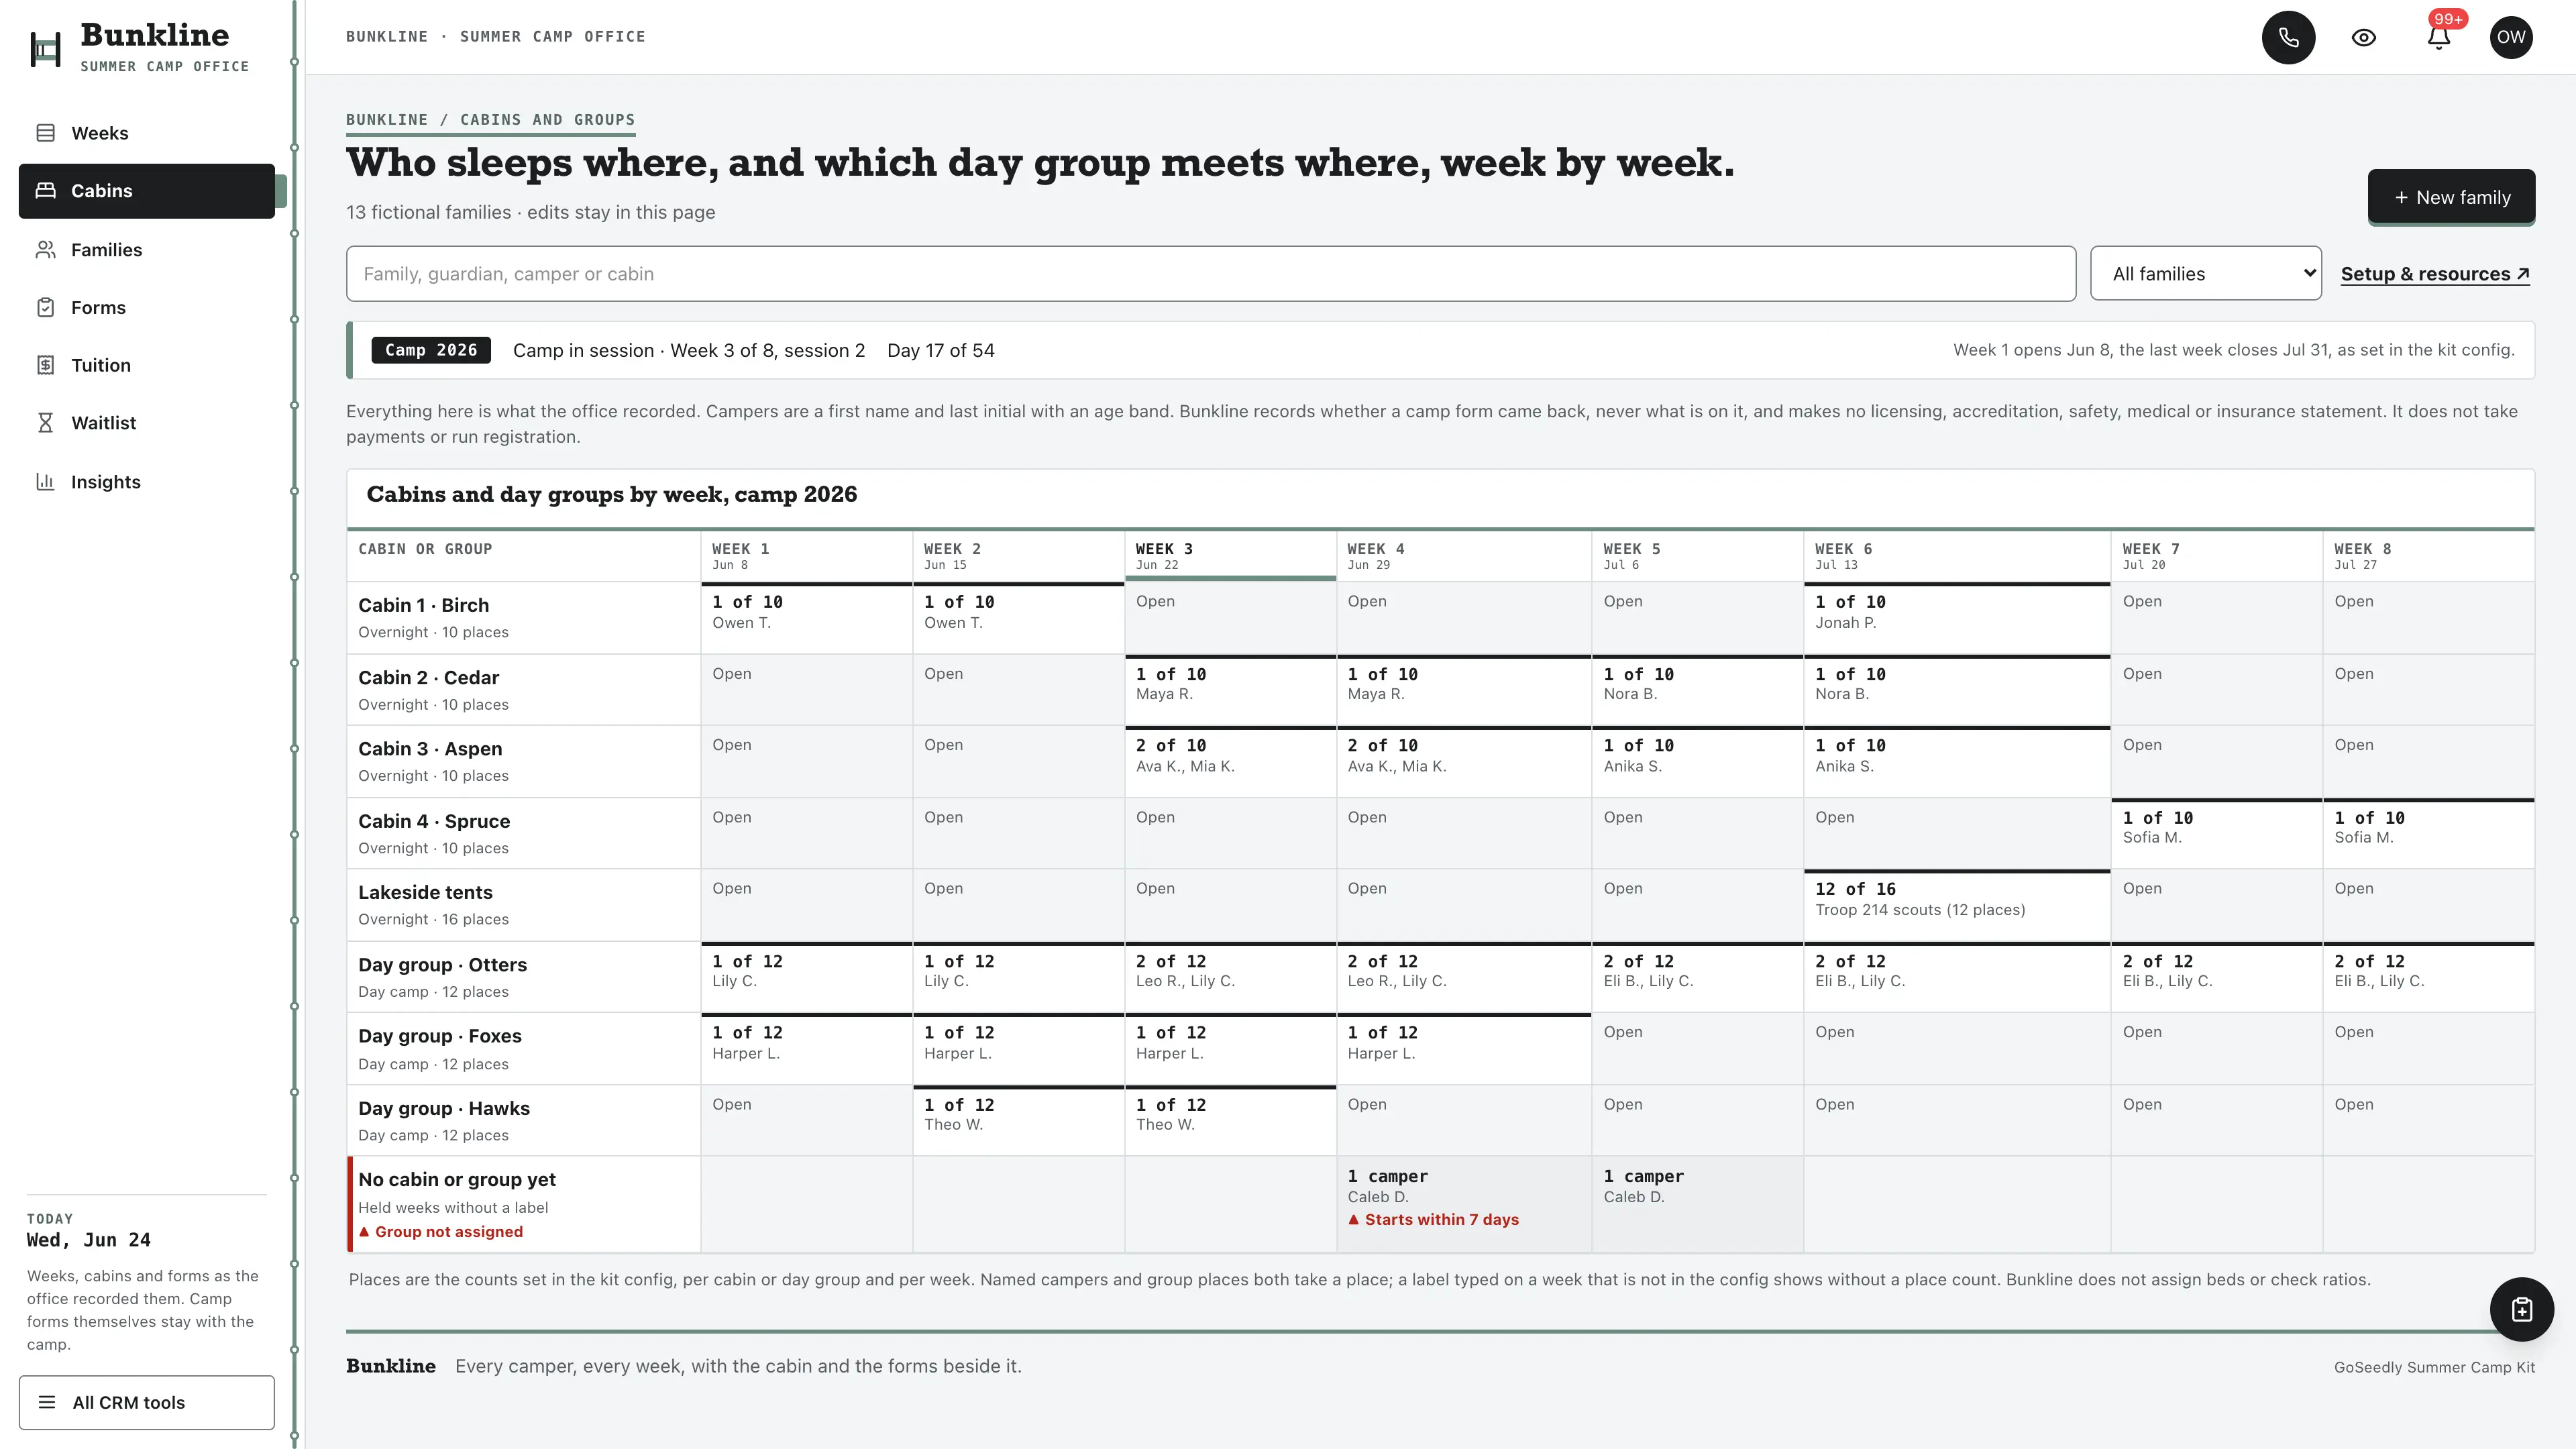Follow the Setup & resources link

click(x=2435, y=274)
